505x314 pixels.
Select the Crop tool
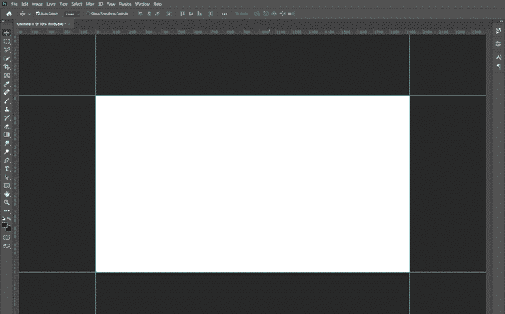click(6, 66)
